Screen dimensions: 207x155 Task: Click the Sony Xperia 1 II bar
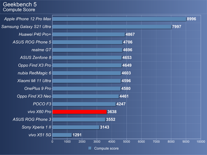coord(76,127)
